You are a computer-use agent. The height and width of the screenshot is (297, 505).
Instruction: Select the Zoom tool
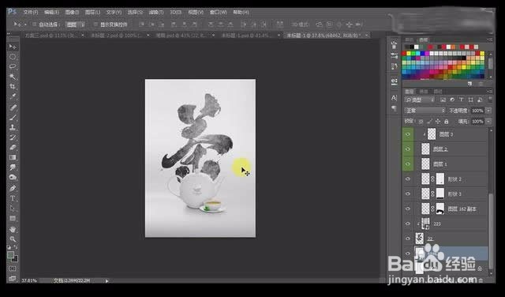click(13, 239)
